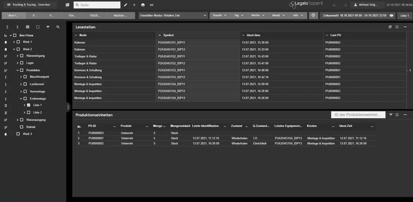The width and height of the screenshot is (413, 202).
Task: Open the Jahr dropdown
Action: click(x=298, y=15)
